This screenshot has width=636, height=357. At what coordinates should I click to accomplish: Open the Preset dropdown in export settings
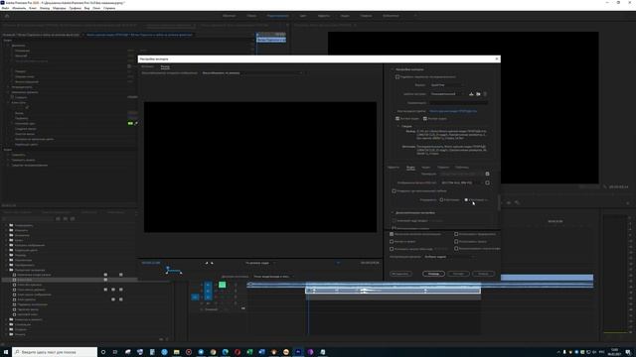[447, 94]
